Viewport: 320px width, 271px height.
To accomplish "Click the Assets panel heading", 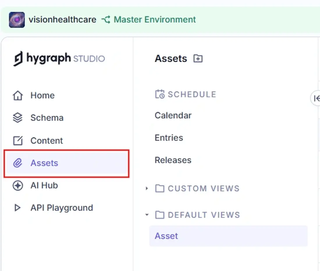I will pyautogui.click(x=171, y=59).
